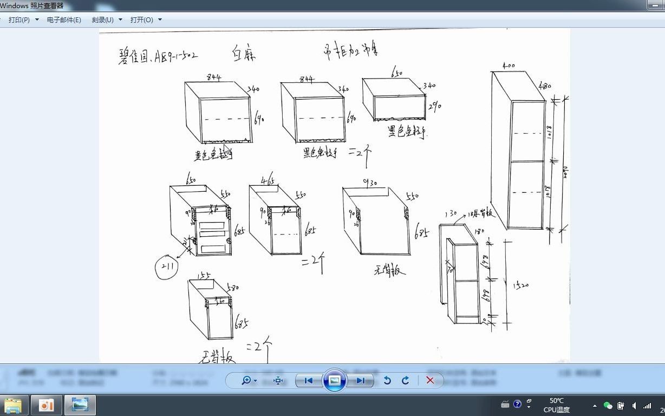
Task: Advance to the next image
Action: 361,381
